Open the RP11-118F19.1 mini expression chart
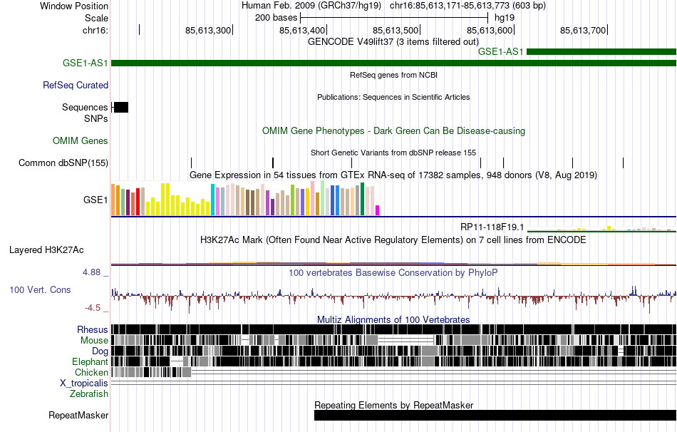 pos(601,228)
